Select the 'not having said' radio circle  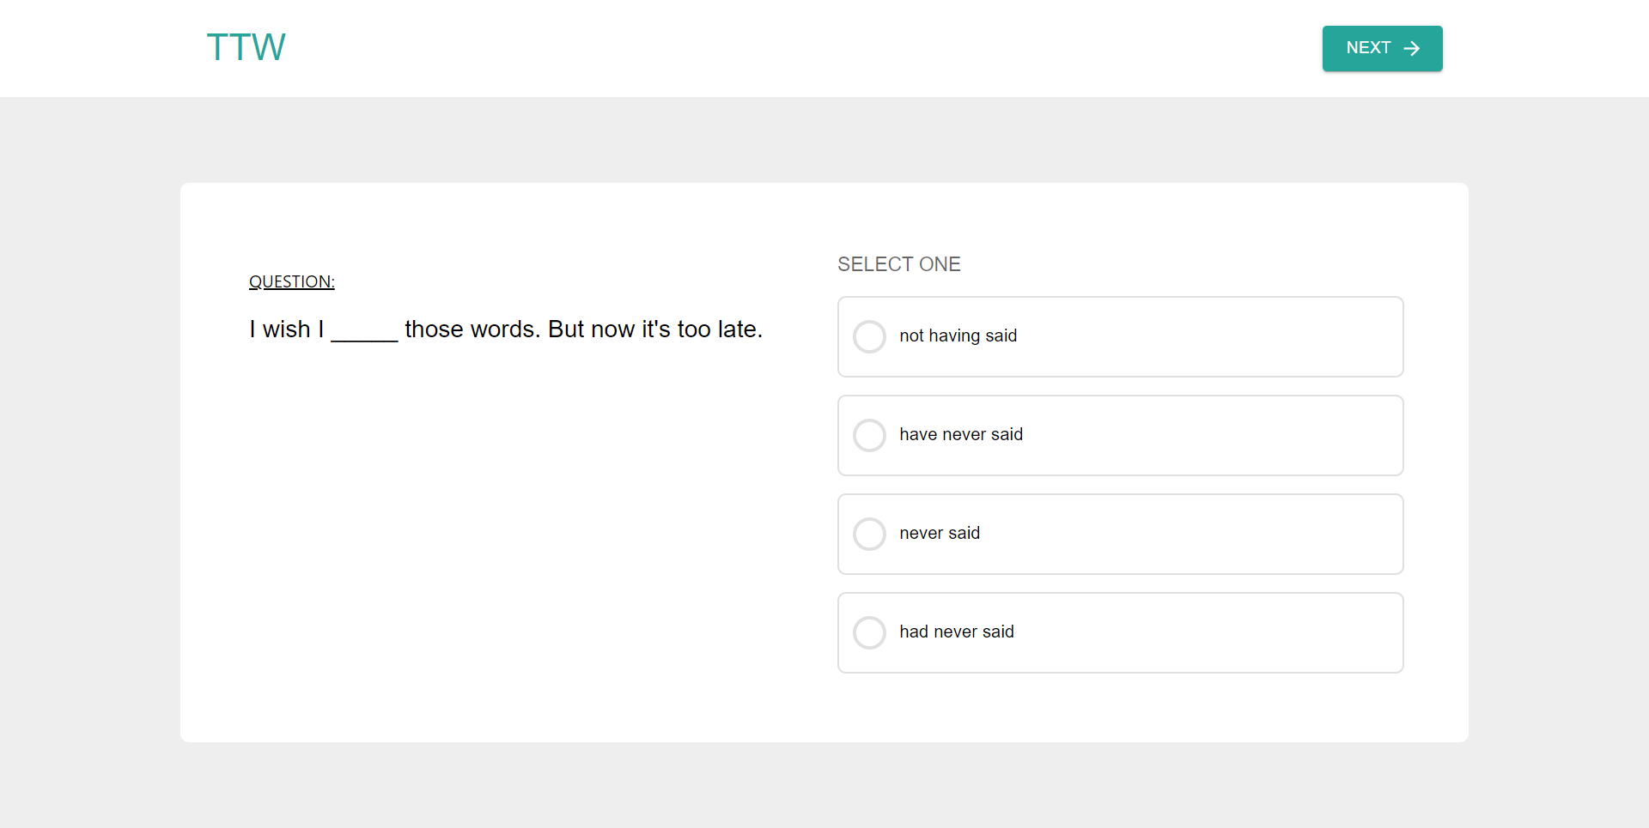(x=869, y=336)
